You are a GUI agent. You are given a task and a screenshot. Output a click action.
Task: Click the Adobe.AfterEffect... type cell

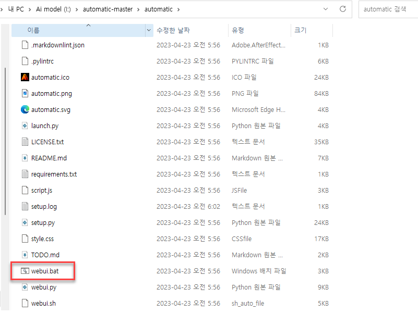258,45
